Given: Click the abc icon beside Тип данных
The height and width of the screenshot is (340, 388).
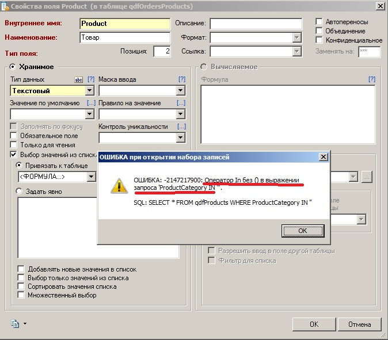Looking at the screenshot, I should (x=79, y=79).
